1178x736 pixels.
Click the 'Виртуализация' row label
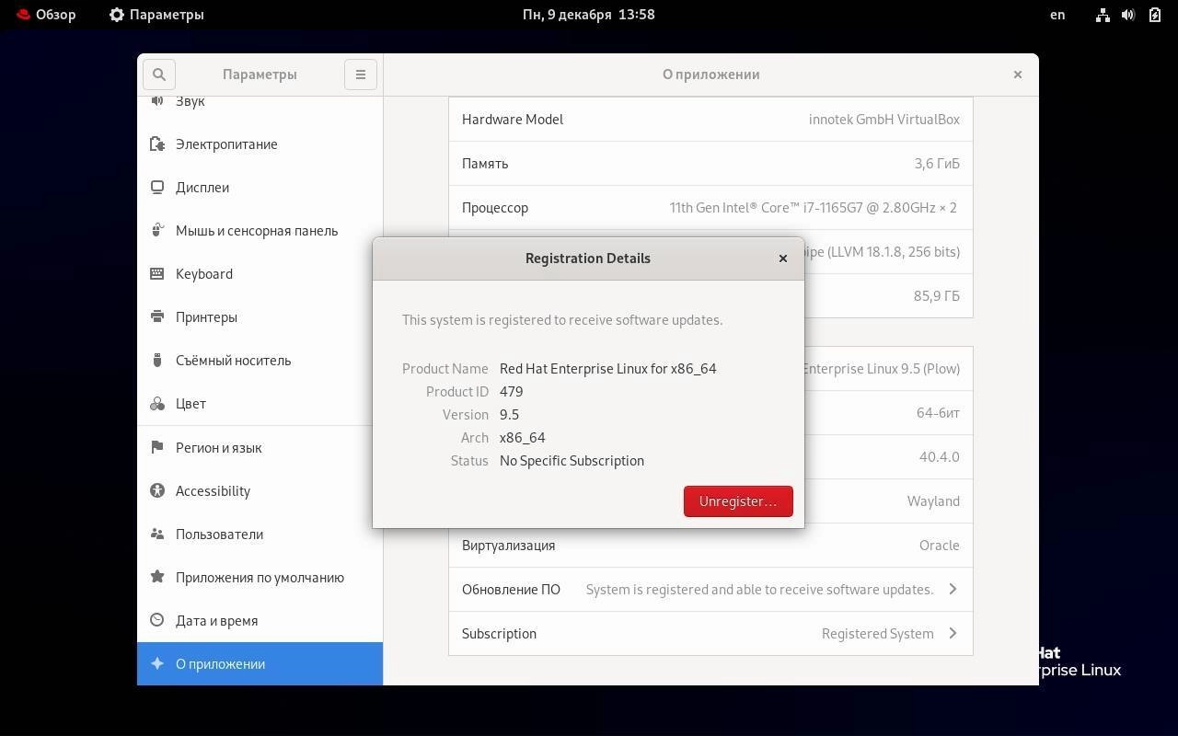pyautogui.click(x=508, y=545)
